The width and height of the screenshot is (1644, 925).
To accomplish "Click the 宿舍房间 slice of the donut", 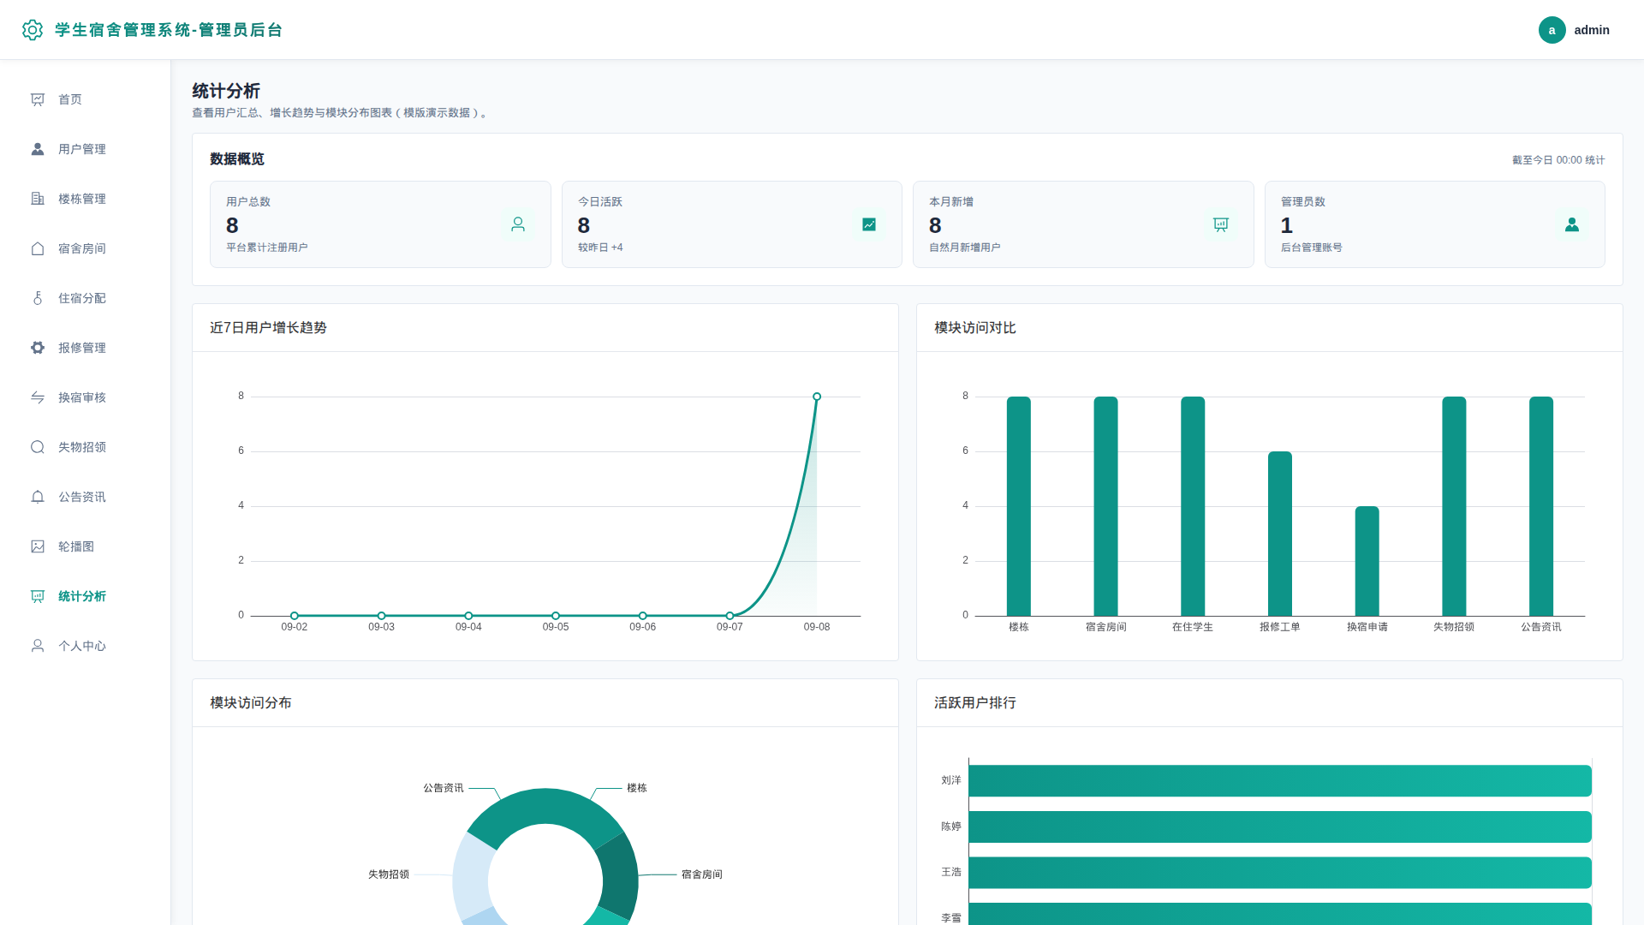I will [x=619, y=875].
